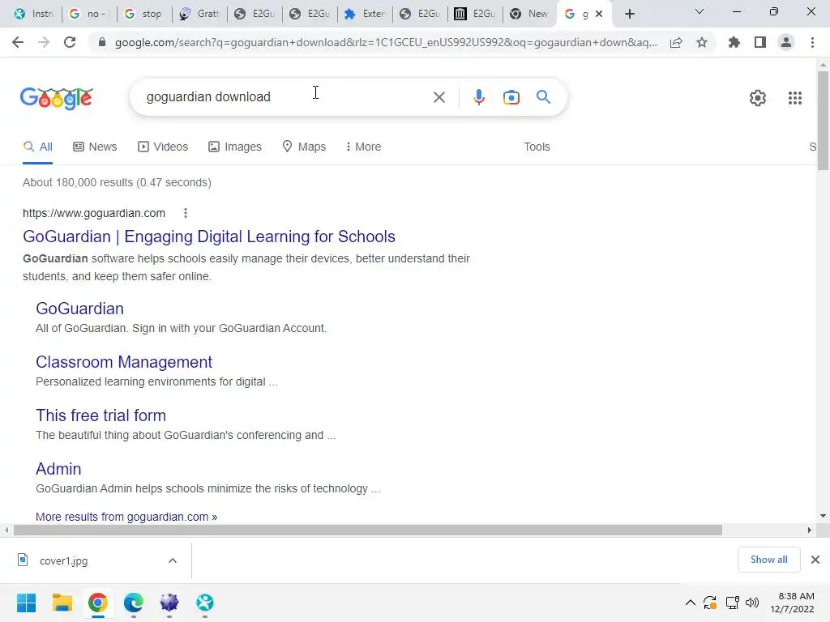The height and width of the screenshot is (622, 830).
Task: Open GoGuardian Engaging Digital Learning result
Action: click(x=209, y=236)
